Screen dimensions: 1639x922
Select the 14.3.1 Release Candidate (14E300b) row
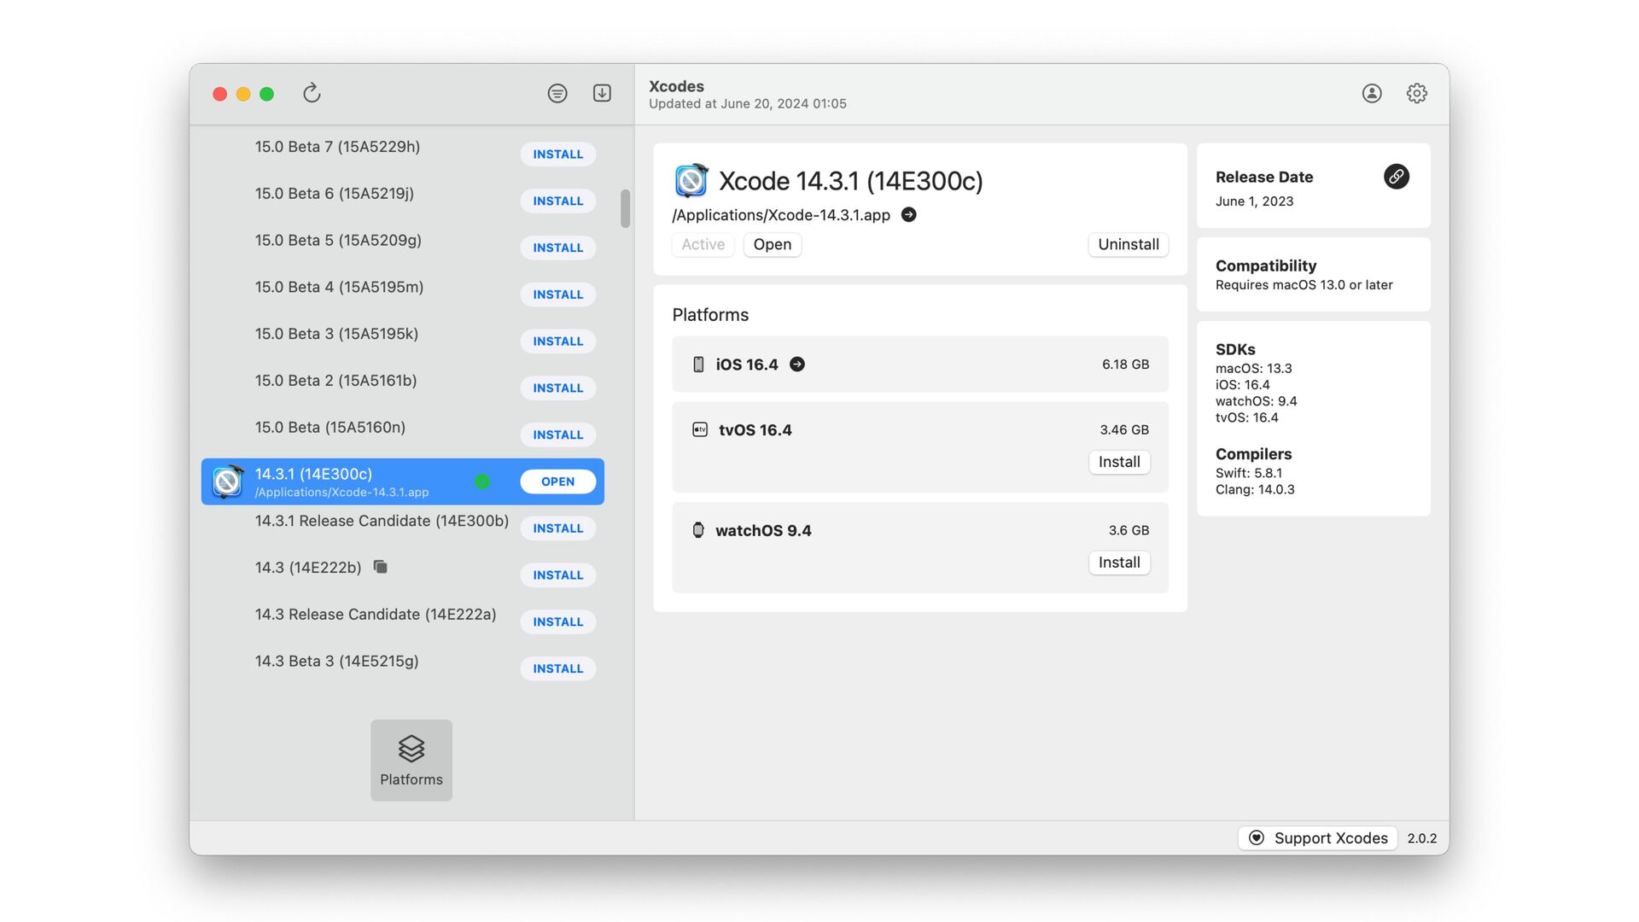point(403,528)
